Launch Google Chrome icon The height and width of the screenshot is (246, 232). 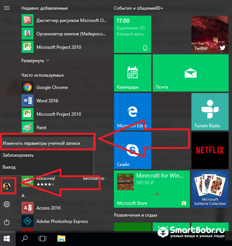point(28,87)
